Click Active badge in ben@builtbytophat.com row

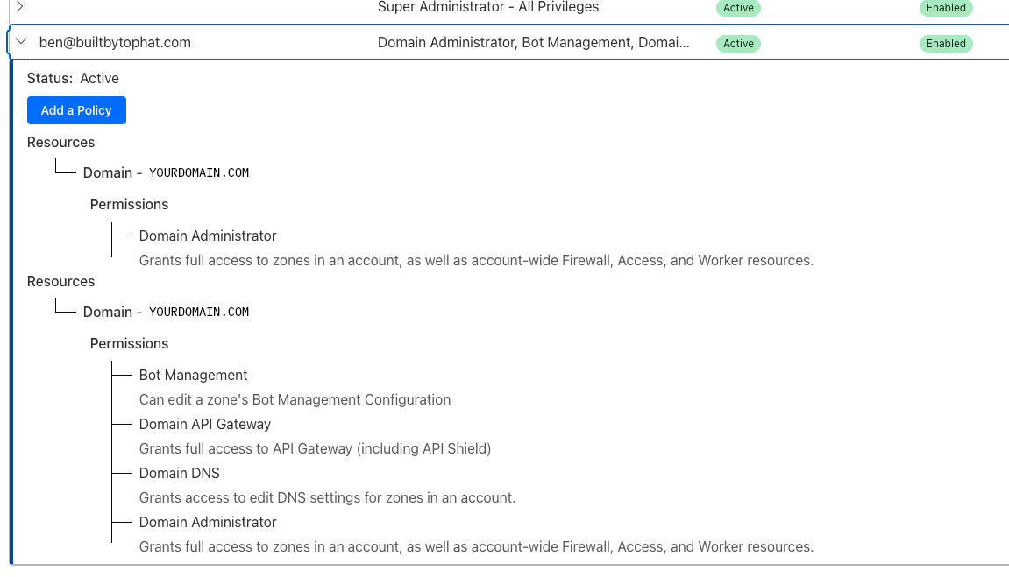click(x=738, y=43)
